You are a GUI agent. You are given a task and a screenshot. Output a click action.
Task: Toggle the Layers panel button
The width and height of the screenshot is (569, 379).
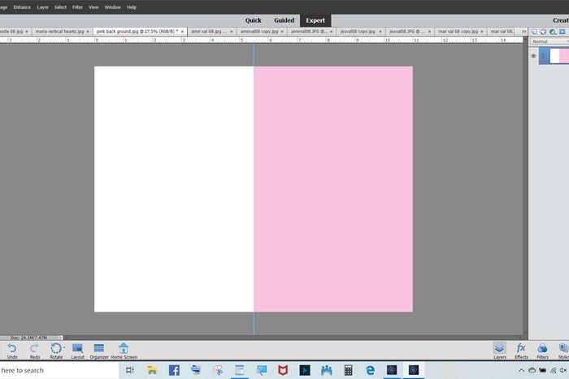click(499, 347)
